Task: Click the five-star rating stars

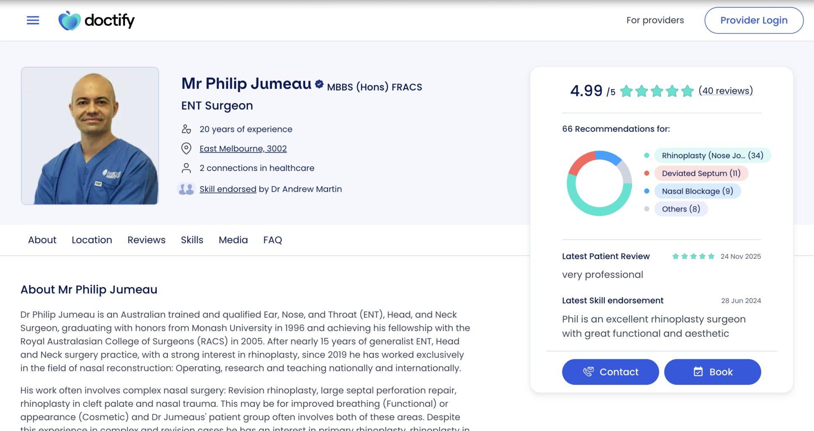Action: [656, 91]
